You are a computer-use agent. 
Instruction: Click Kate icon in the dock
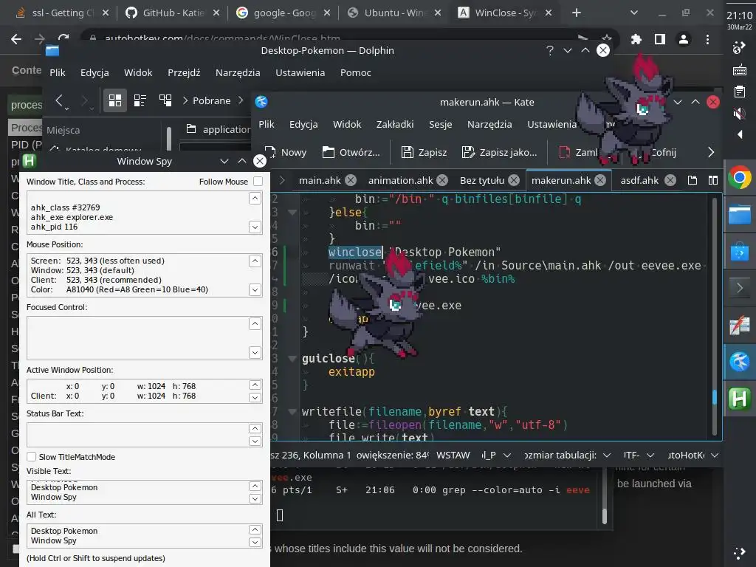[740, 362]
